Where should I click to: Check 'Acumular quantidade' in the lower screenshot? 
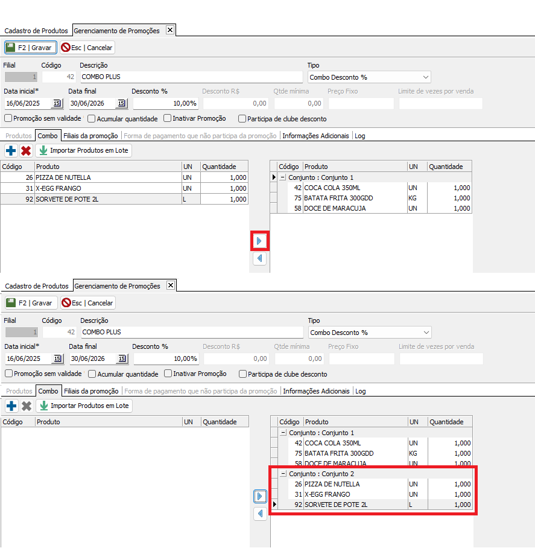pos(92,374)
